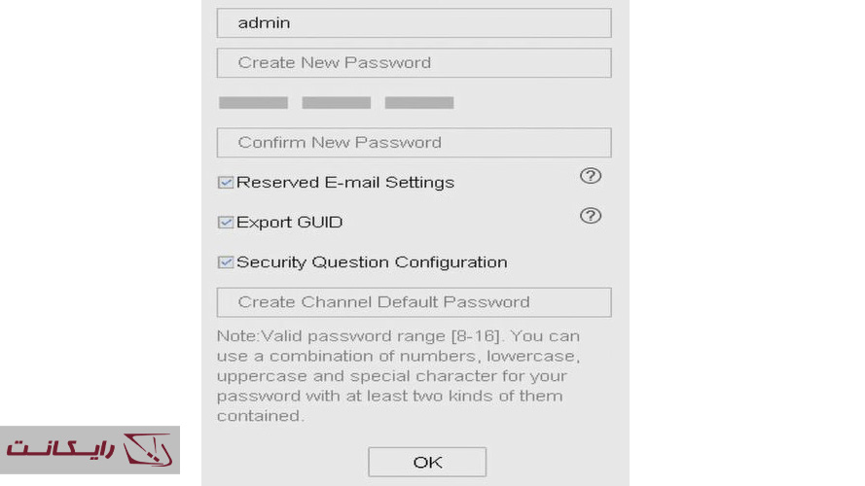Click the first password strength bar
865x486 pixels.
(x=253, y=103)
